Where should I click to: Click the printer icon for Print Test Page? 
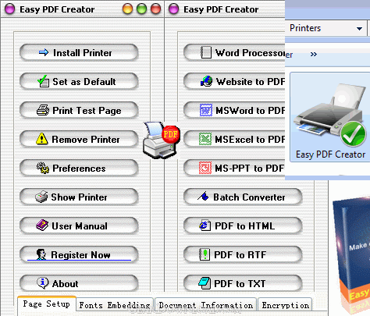tap(43, 110)
